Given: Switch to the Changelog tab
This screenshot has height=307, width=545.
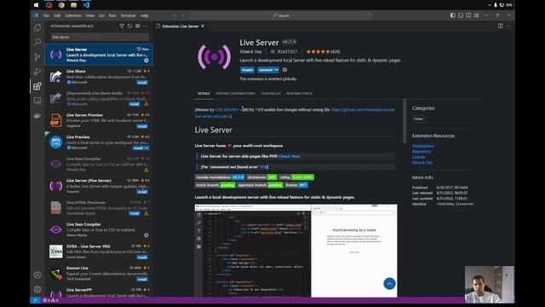Looking at the screenshot, I should pos(271,93).
